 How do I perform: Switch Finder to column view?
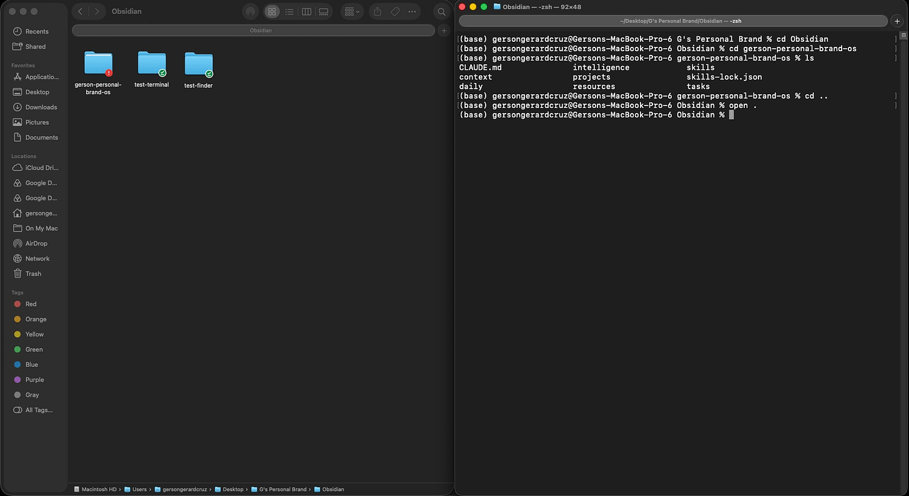coord(307,11)
